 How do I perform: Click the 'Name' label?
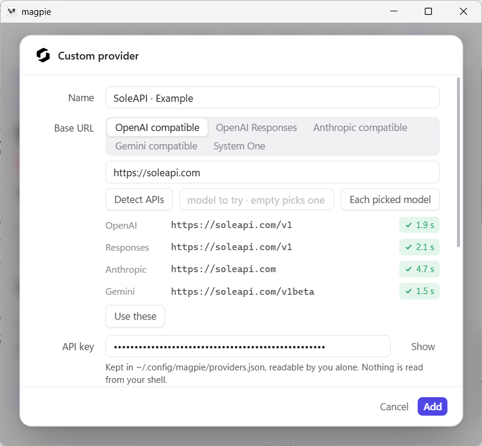(x=81, y=98)
